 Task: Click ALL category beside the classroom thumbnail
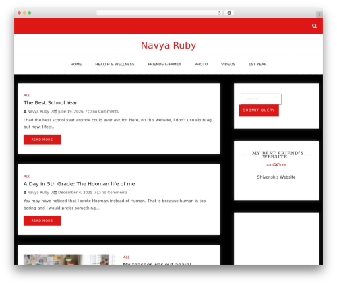click(x=126, y=257)
